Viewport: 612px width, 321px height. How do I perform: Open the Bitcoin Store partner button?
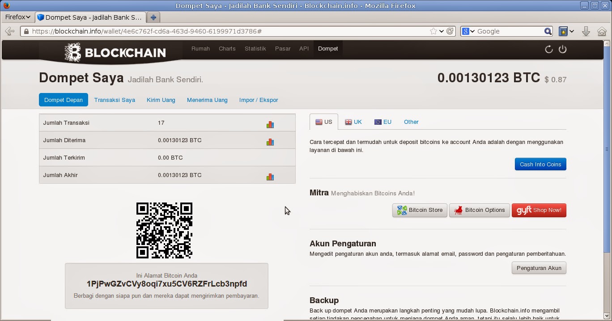(x=420, y=210)
